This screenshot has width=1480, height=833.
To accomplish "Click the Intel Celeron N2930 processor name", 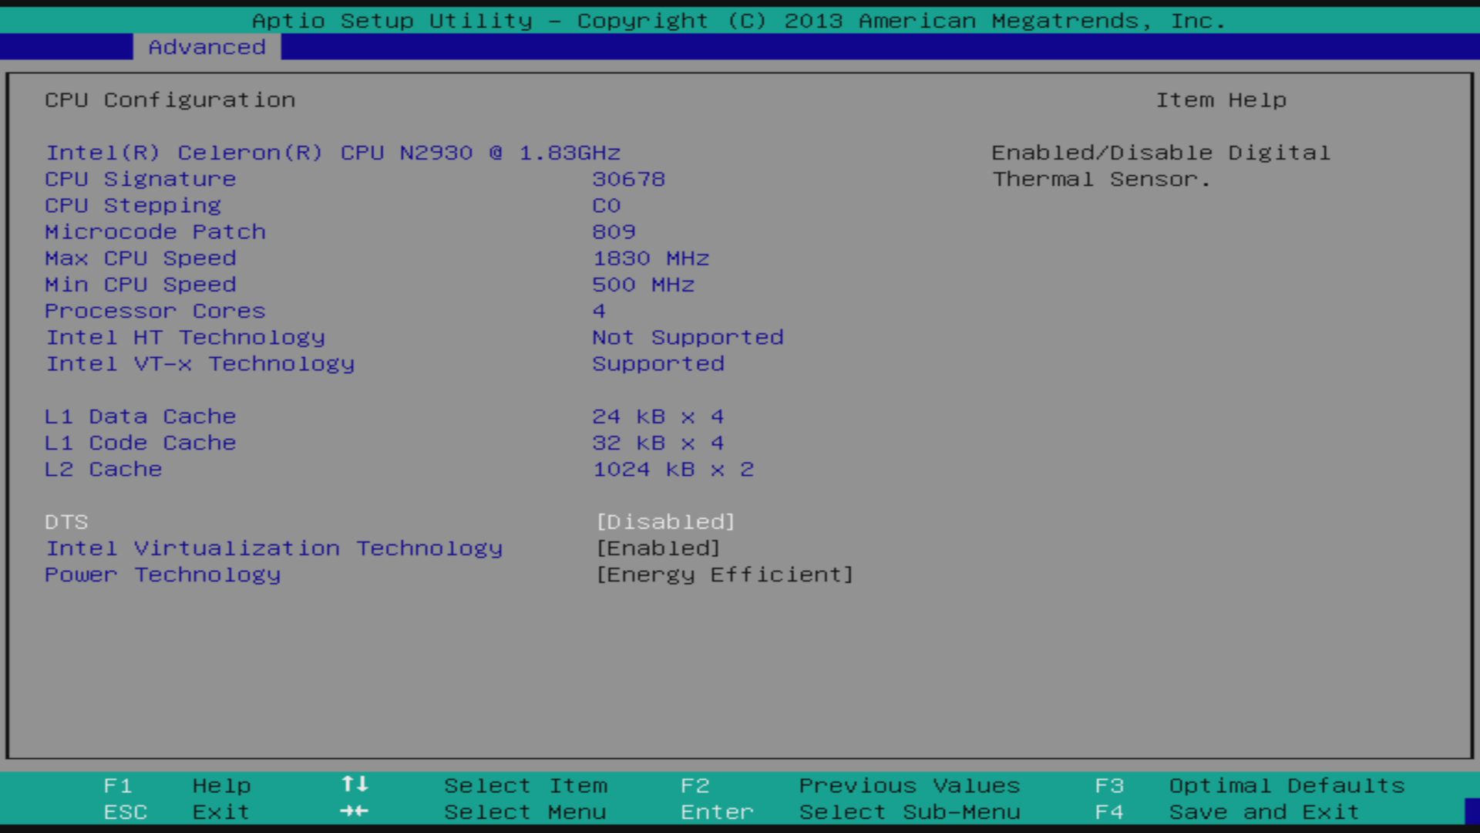I will pos(333,153).
